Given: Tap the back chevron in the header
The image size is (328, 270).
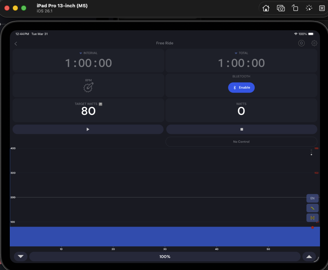Looking at the screenshot, I should 16,44.
